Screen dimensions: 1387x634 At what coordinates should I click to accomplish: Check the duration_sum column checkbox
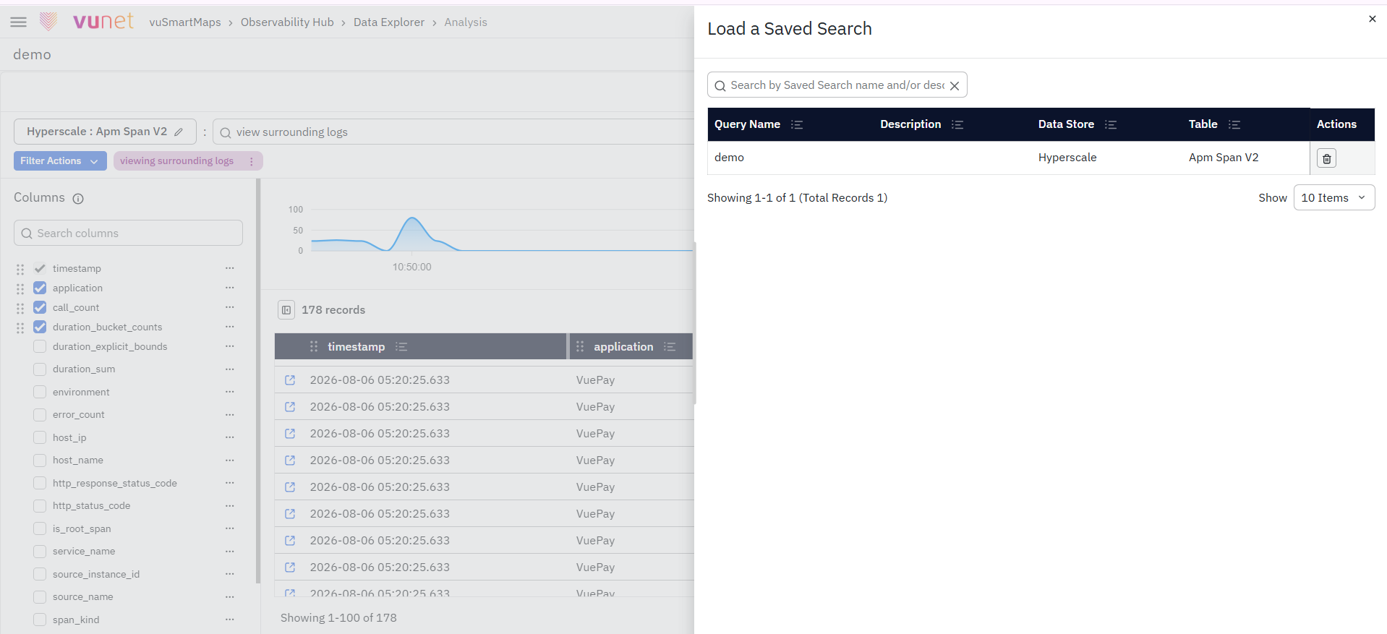pos(40,369)
